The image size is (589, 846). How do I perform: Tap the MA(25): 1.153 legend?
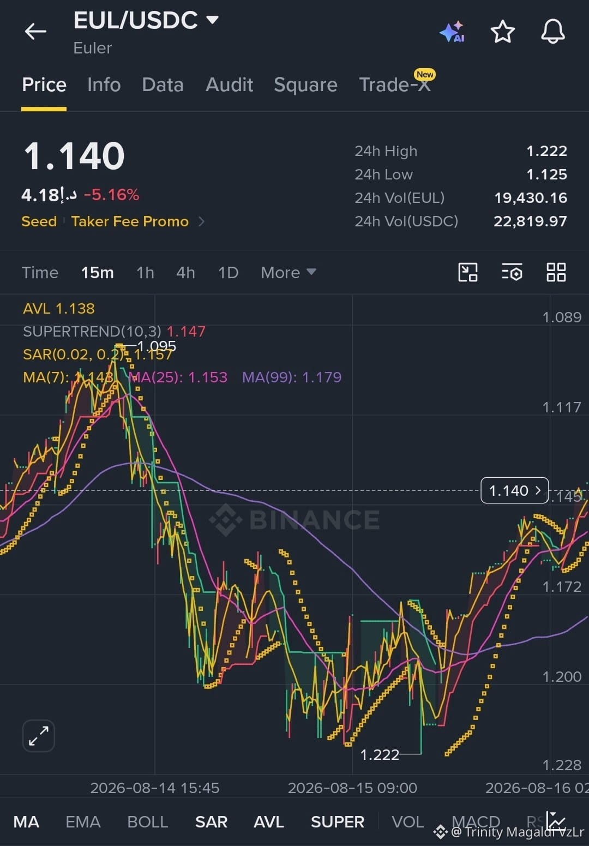178,377
